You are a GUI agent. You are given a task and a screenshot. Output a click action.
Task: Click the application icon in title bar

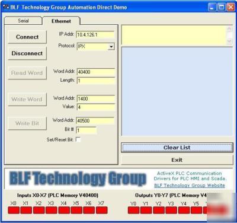click(x=6, y=7)
